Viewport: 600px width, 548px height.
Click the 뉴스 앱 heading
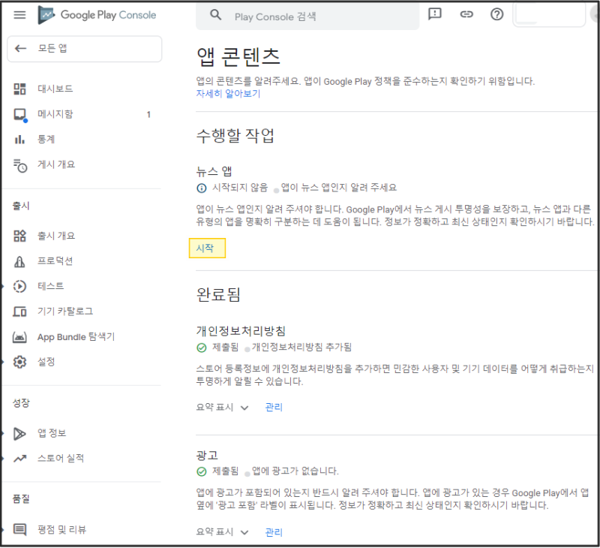pyautogui.click(x=214, y=171)
